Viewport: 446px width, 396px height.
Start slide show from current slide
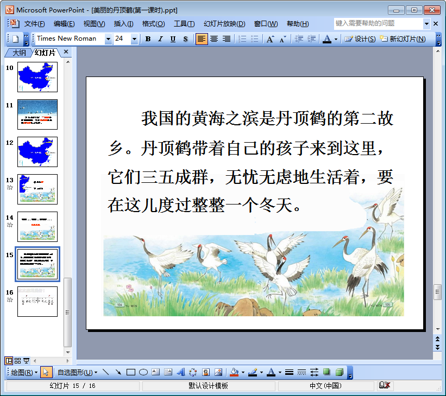coord(26,361)
